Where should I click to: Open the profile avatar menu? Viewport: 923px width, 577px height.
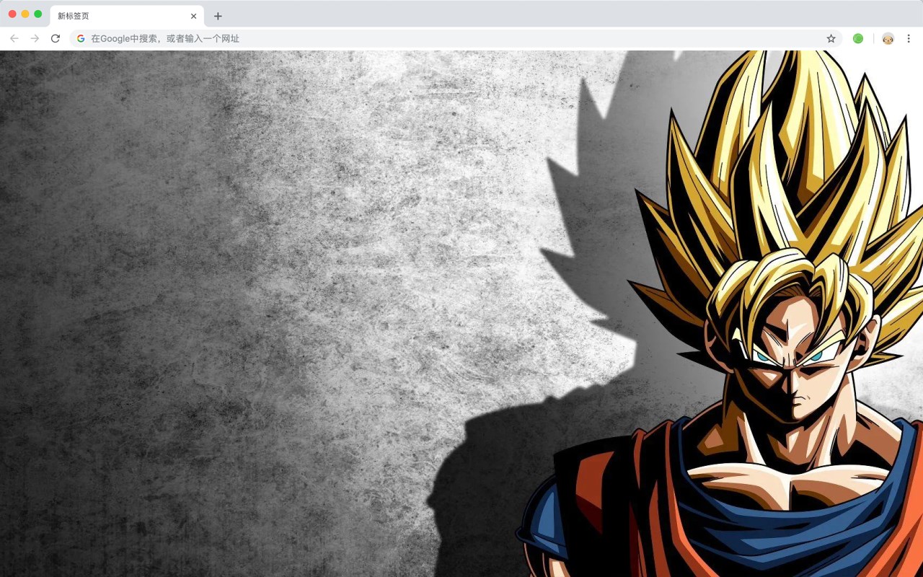click(888, 38)
